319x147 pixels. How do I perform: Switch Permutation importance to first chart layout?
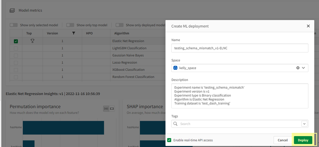click(x=106, y=109)
